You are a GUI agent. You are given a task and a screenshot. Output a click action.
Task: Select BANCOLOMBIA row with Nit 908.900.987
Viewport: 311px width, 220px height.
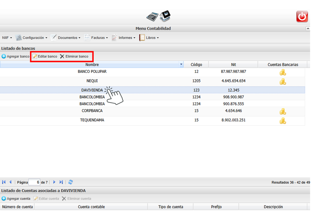point(152,97)
